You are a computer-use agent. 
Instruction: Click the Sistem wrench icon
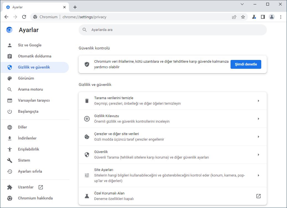(10, 160)
